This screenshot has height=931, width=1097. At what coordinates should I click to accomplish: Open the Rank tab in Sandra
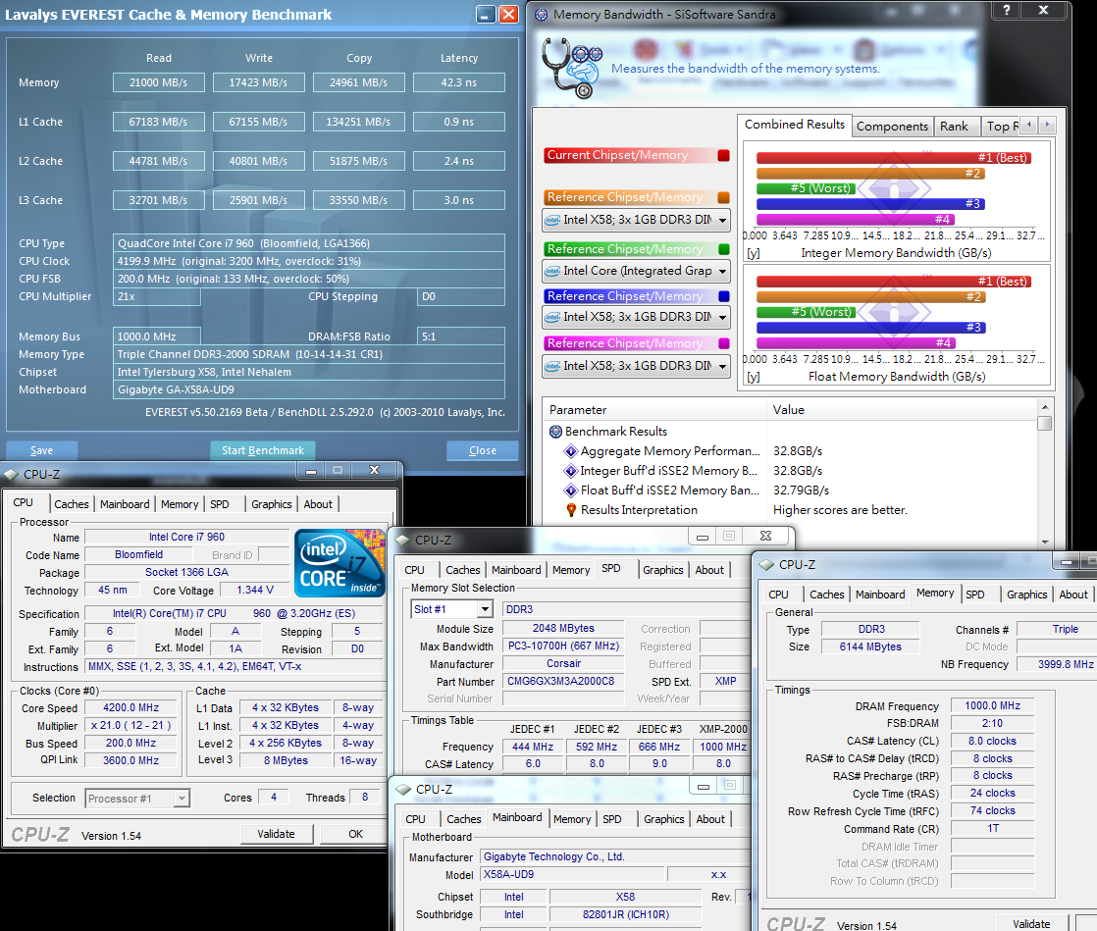click(x=953, y=127)
